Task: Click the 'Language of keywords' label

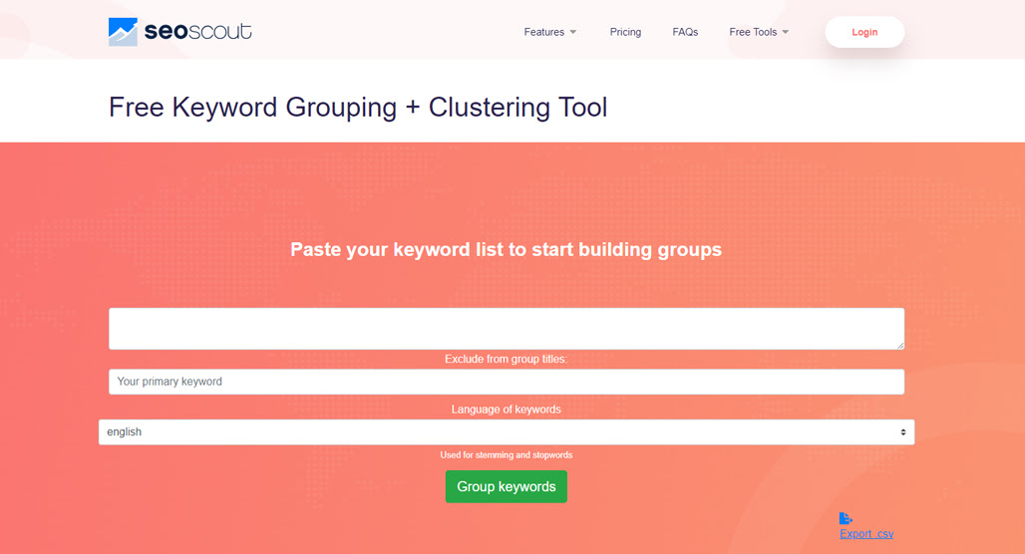Action: coord(506,410)
